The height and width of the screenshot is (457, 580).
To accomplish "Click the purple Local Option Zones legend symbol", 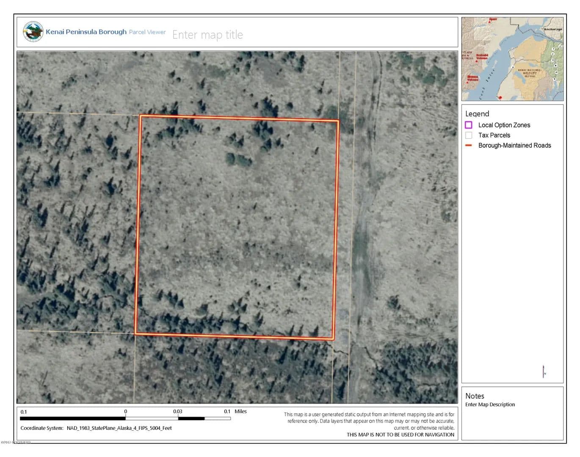I will 469,125.
